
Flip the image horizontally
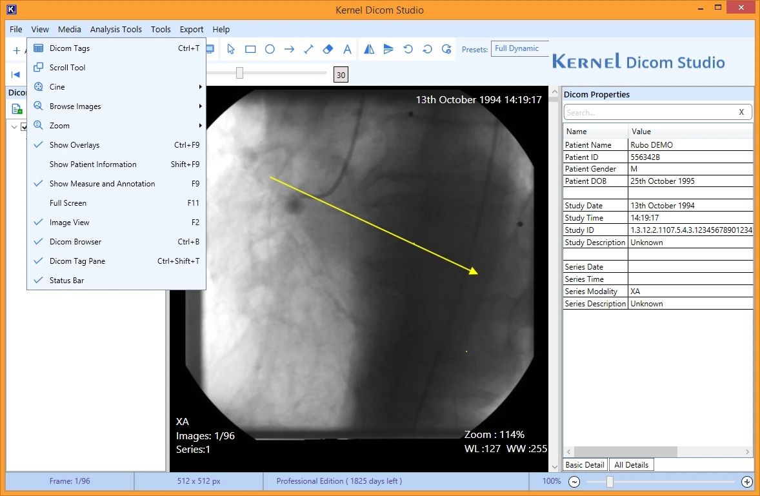tap(369, 49)
